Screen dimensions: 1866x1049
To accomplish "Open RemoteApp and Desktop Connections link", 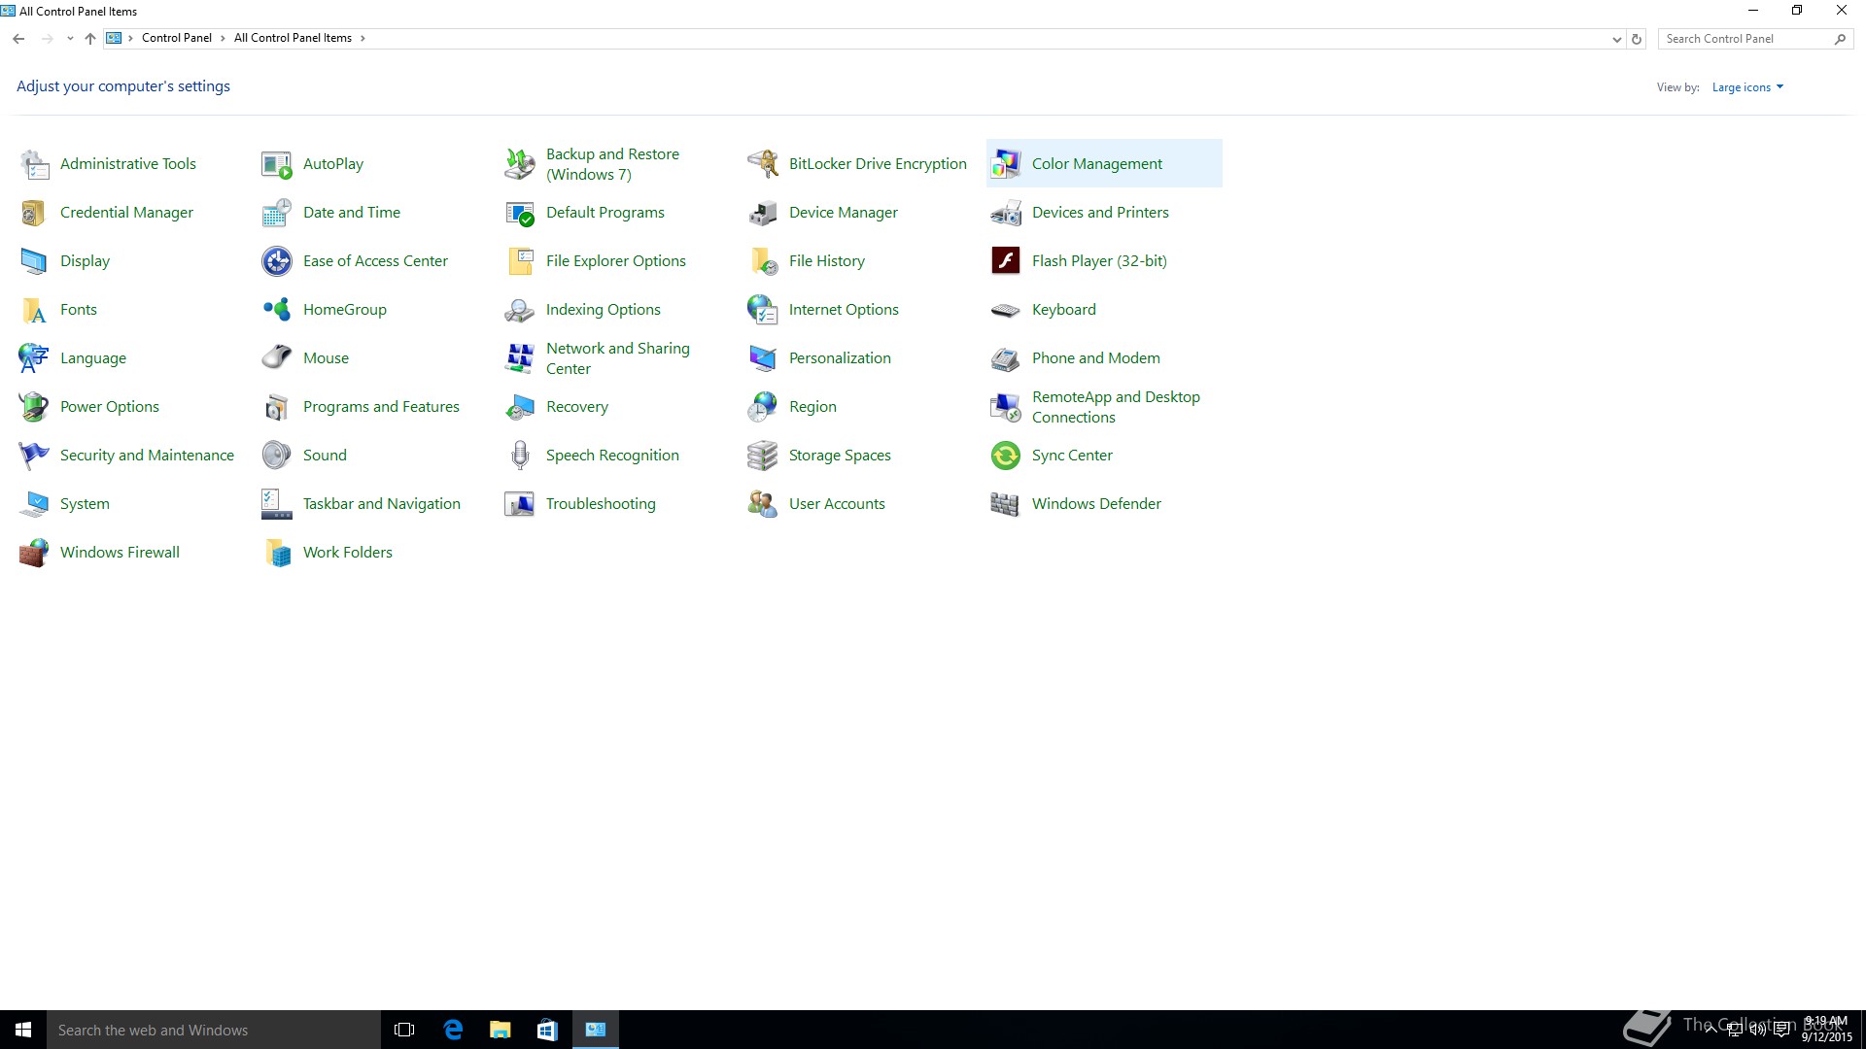I will click(x=1116, y=407).
